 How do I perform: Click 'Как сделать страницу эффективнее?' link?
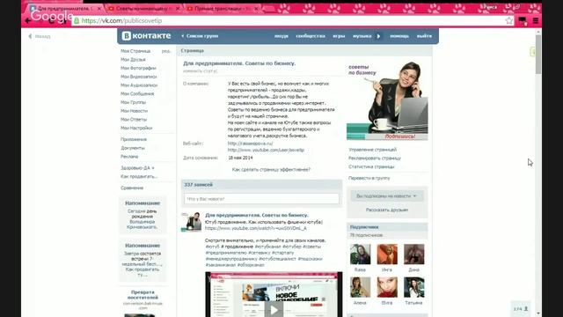tap(271, 170)
